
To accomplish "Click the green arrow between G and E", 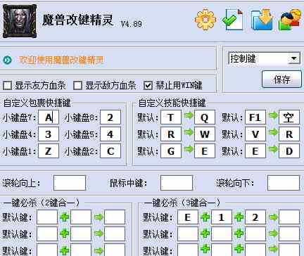I will (188, 149).
